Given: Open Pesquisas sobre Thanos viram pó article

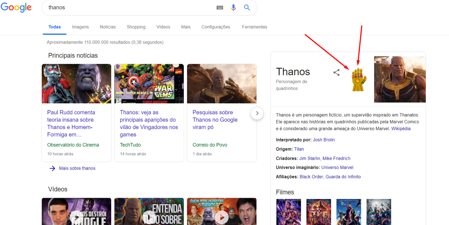Looking at the screenshot, I should coord(215,120).
